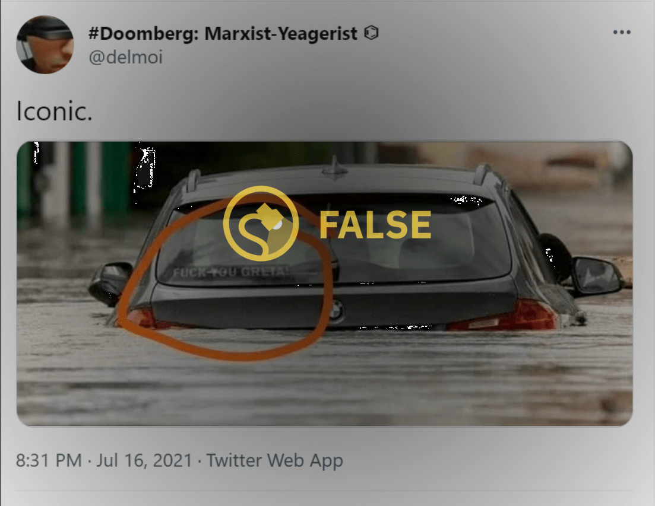The height and width of the screenshot is (506, 655).
Task: Open the three-dot more options menu
Action: 622,32
